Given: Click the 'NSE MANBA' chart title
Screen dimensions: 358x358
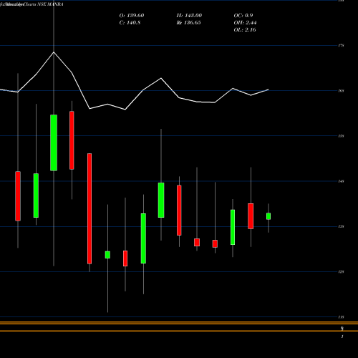Looking at the screenshot, I should pos(50,4).
